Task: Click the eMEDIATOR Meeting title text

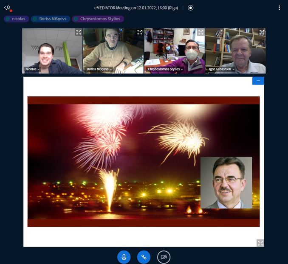Action: click(136, 8)
